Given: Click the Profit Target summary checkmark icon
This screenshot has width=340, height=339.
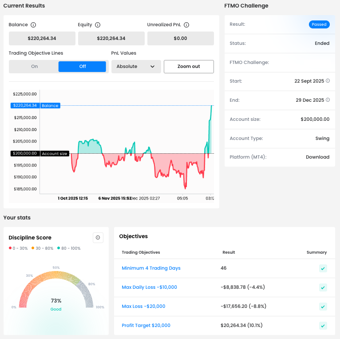Looking at the screenshot, I should pos(323,326).
